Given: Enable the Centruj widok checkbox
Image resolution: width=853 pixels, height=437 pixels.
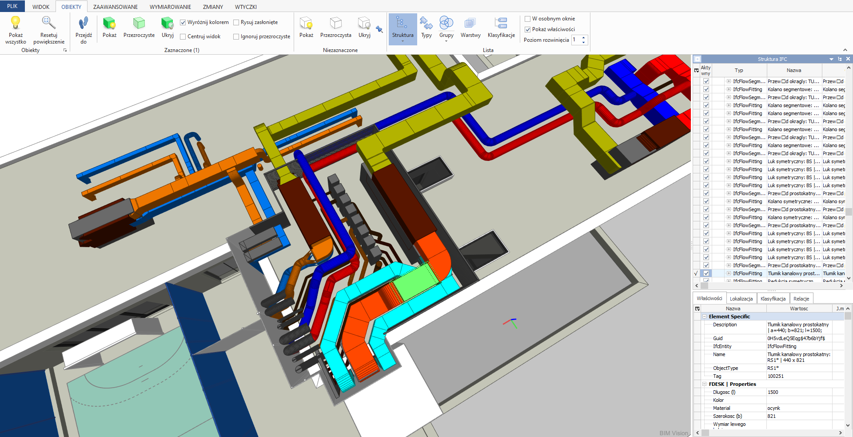Looking at the screenshot, I should pyautogui.click(x=183, y=36).
